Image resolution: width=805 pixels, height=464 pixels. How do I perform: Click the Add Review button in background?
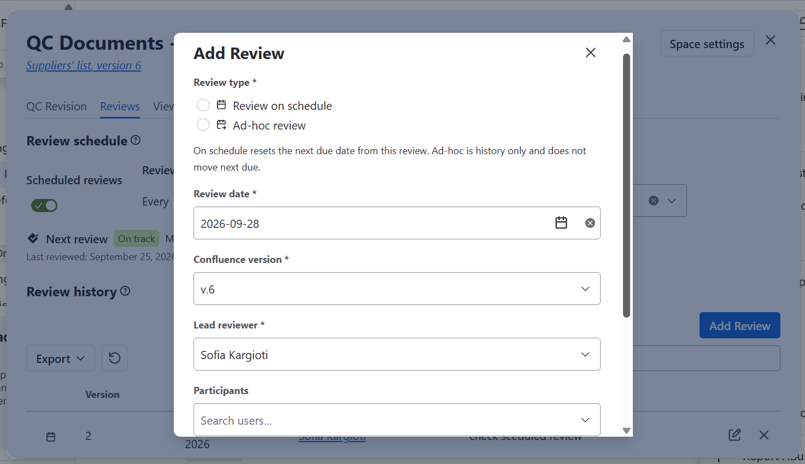(739, 326)
